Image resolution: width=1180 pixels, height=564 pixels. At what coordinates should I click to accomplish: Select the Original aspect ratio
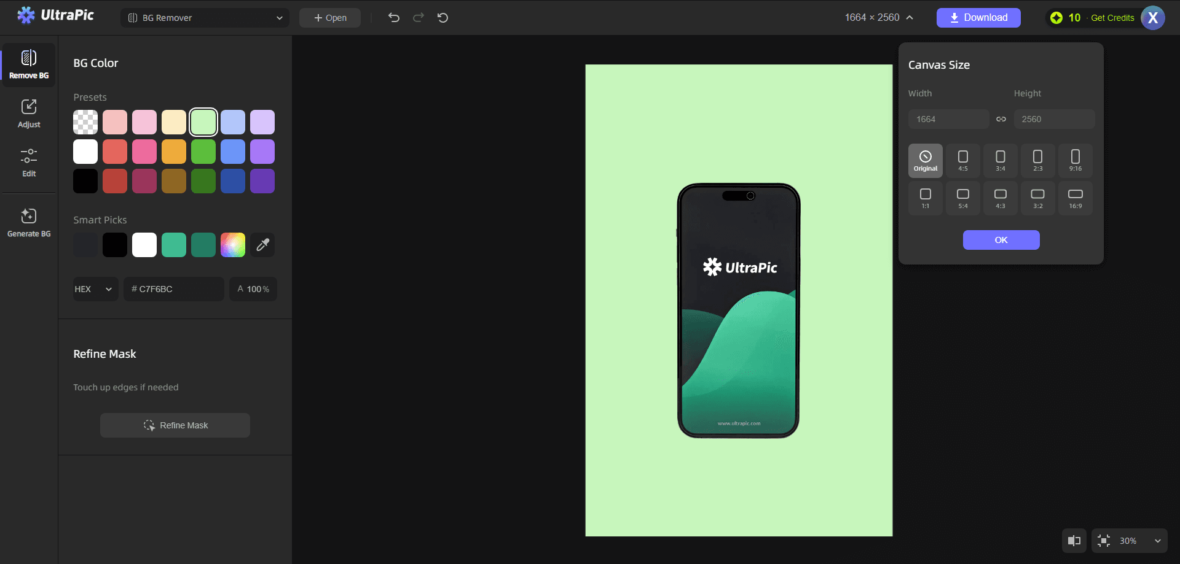point(926,161)
